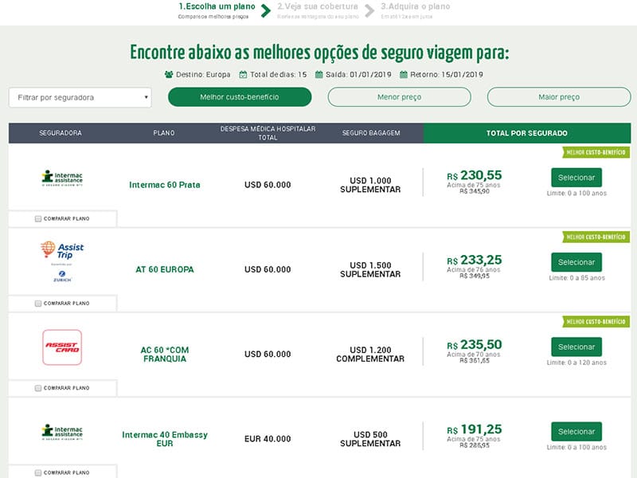Click Melhor custo-benefício badge on AC 60 row
This screenshot has height=478, width=637.
pyautogui.click(x=596, y=322)
